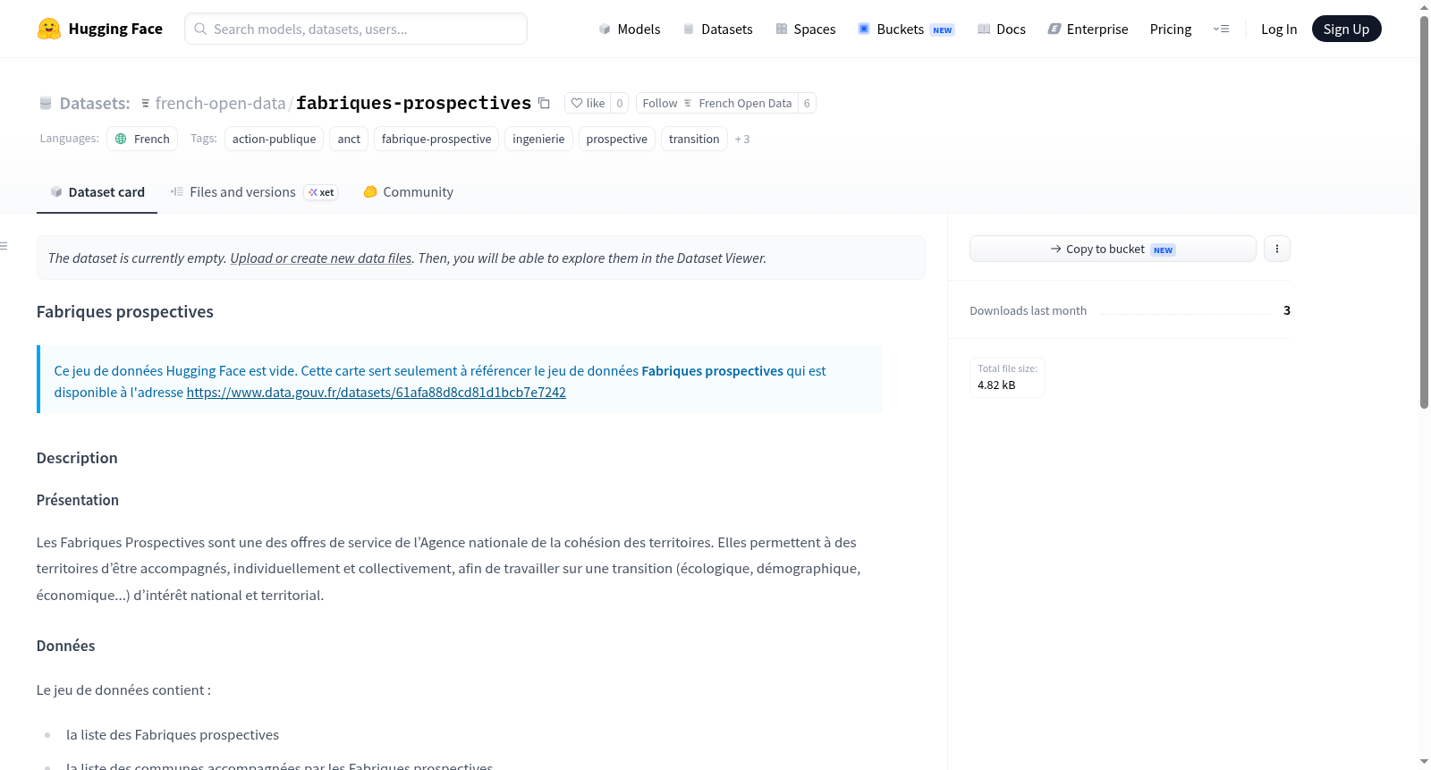Click 'la liste des Fabriques prospectives' list item
The width and height of the screenshot is (1431, 770).
pos(173,735)
